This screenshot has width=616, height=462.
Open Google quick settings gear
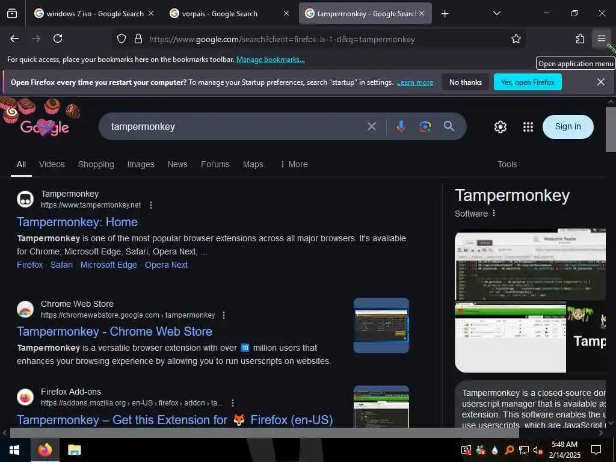(500, 127)
